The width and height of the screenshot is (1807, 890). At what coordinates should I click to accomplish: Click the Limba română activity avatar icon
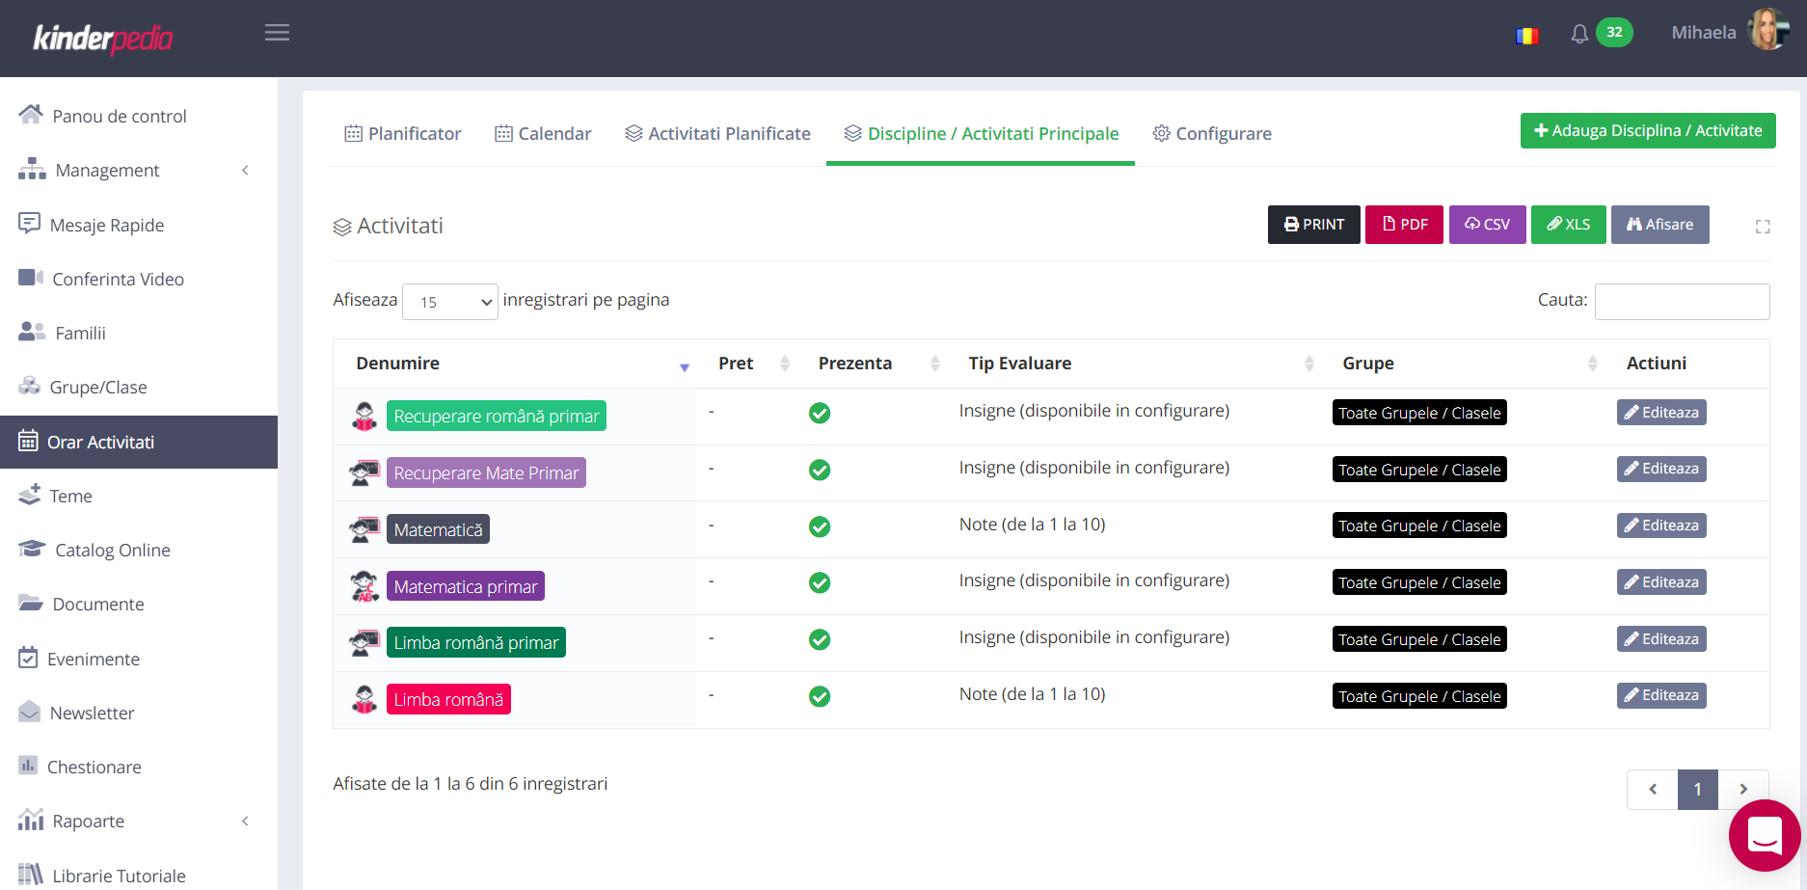click(x=364, y=699)
